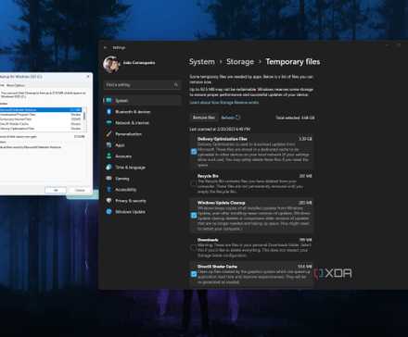Uncheck the Windows Update Cleanup checkbox
This screenshot has width=408, height=337.
(x=194, y=215)
